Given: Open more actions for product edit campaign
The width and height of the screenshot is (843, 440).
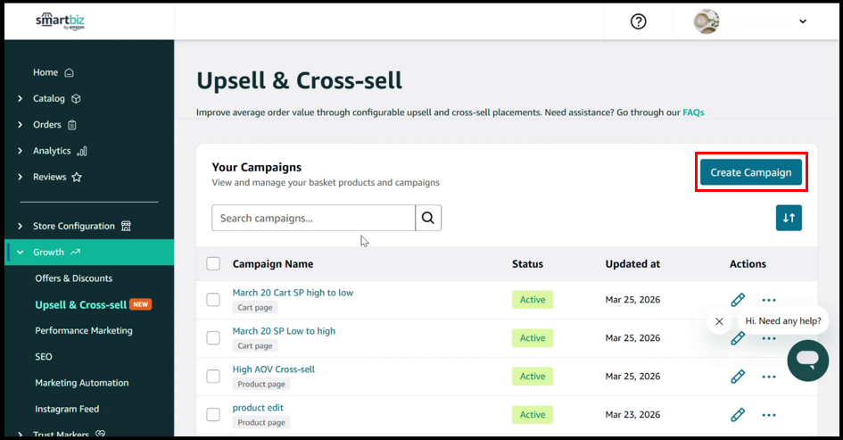Looking at the screenshot, I should click(769, 415).
